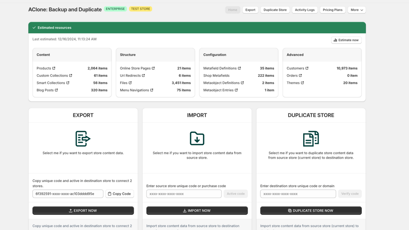Open external link icon next to Customers

click(x=307, y=68)
